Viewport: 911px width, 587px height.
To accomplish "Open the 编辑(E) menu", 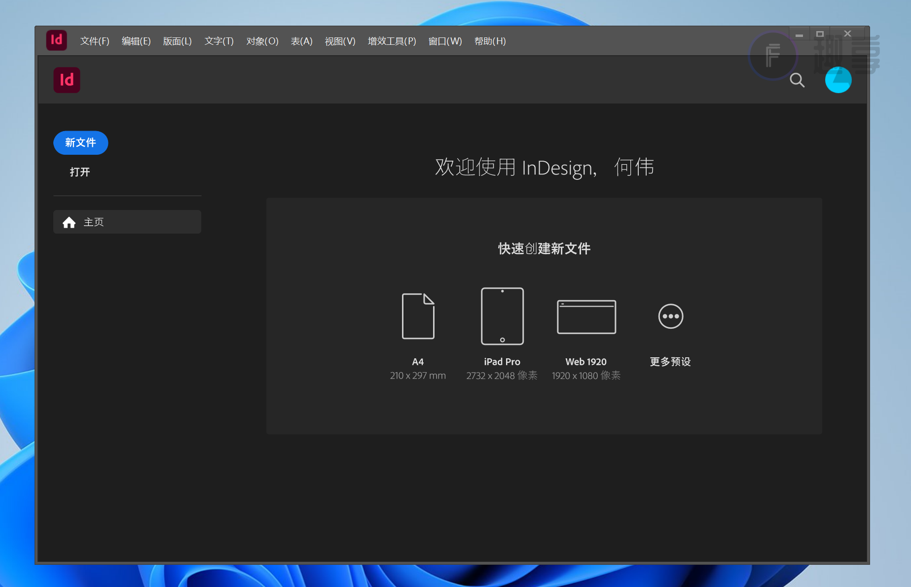I will coord(136,41).
